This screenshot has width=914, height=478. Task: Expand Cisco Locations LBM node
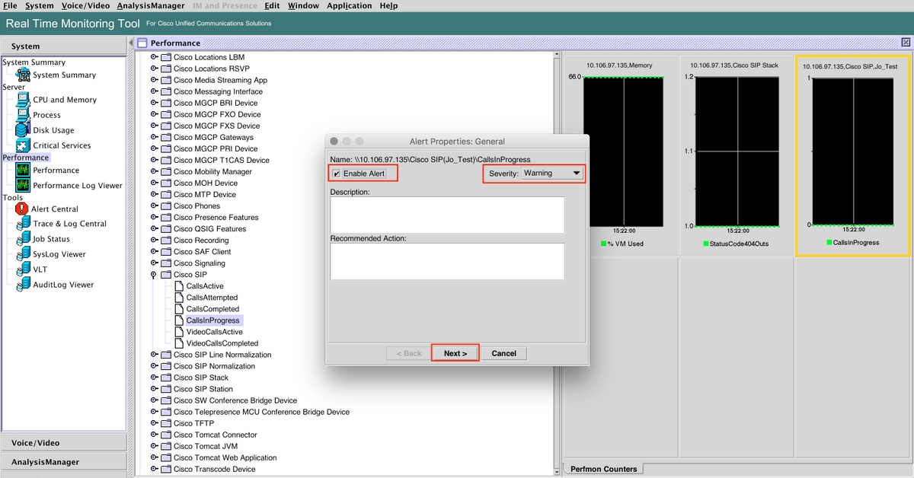(154, 57)
